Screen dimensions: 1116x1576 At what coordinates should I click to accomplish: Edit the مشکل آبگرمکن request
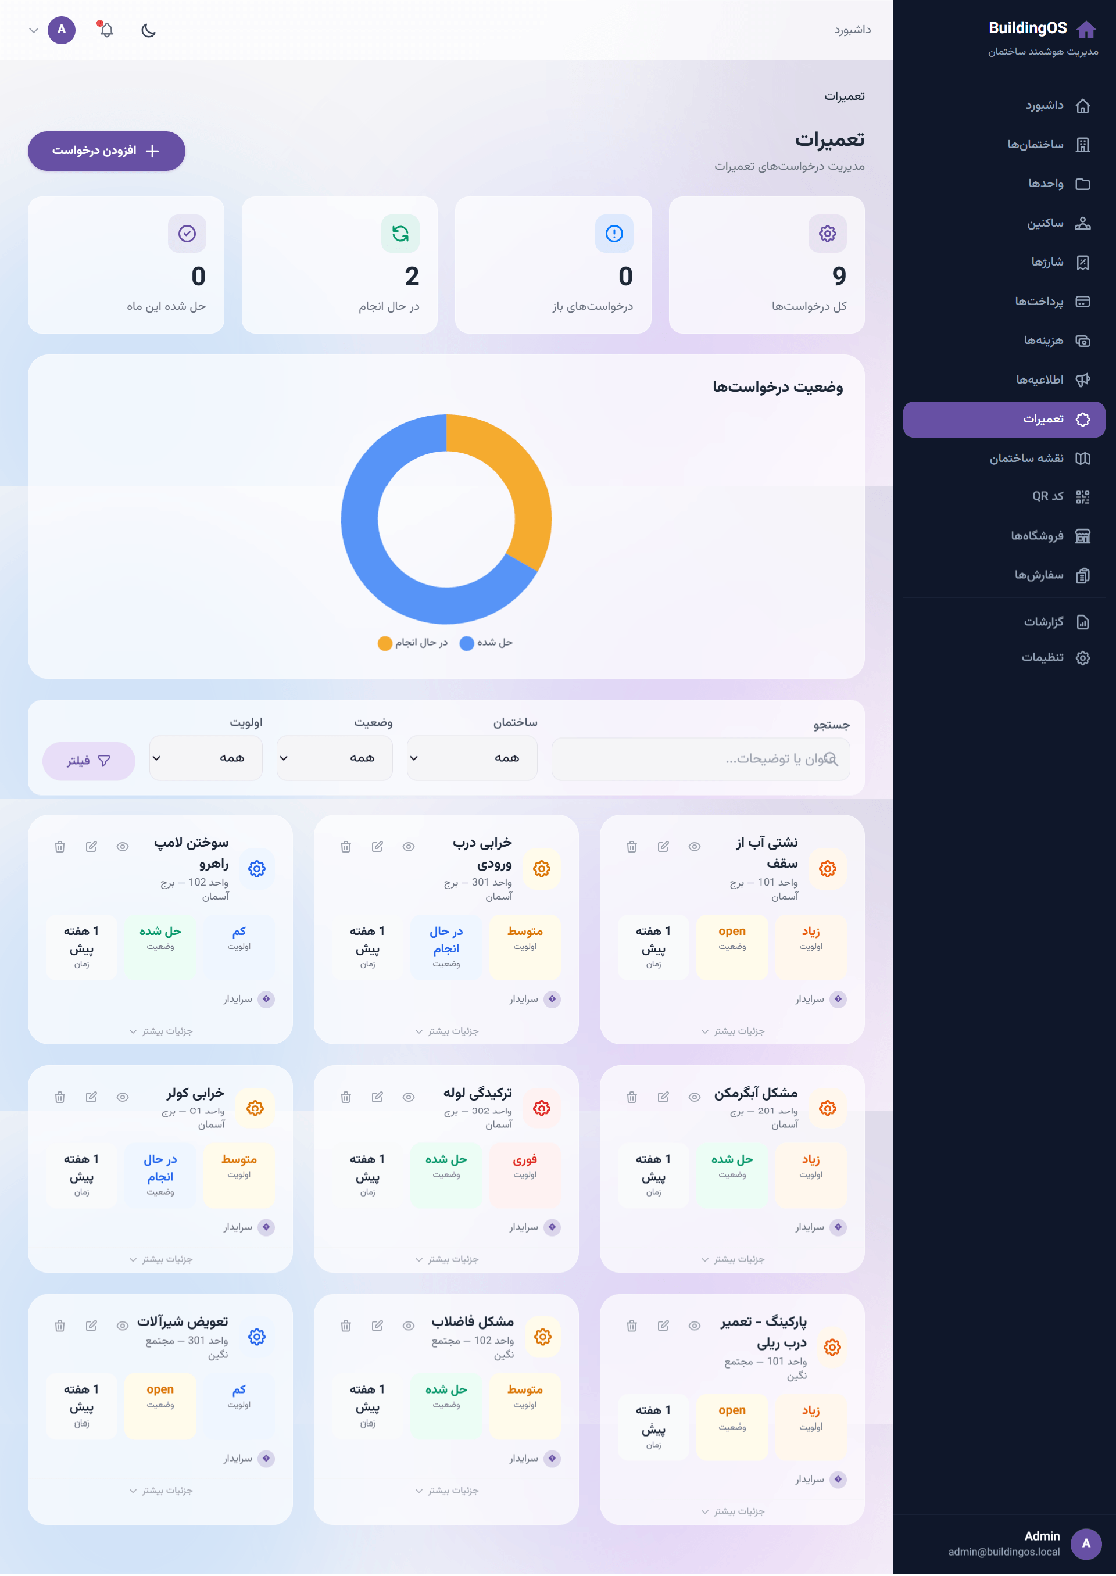coord(663,1098)
